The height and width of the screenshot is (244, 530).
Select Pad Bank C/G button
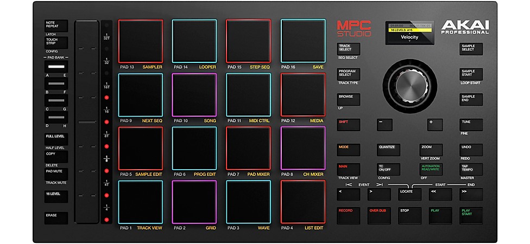point(56,100)
